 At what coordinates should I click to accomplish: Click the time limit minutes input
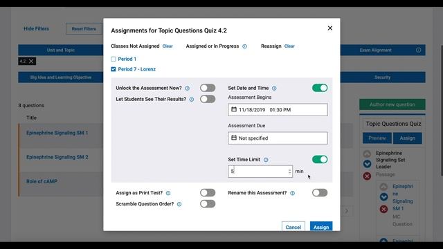[x=260, y=172]
